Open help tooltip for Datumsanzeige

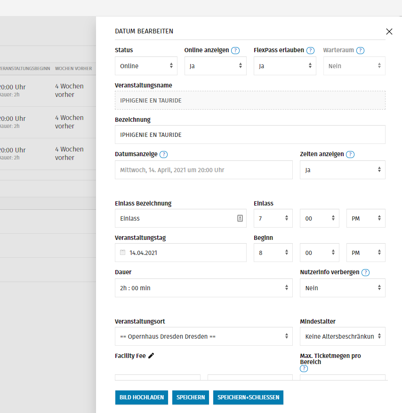click(x=164, y=154)
